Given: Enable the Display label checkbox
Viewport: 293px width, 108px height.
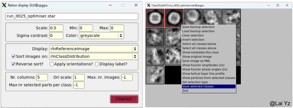Looking at the screenshot, I should pyautogui.click(x=97, y=64).
